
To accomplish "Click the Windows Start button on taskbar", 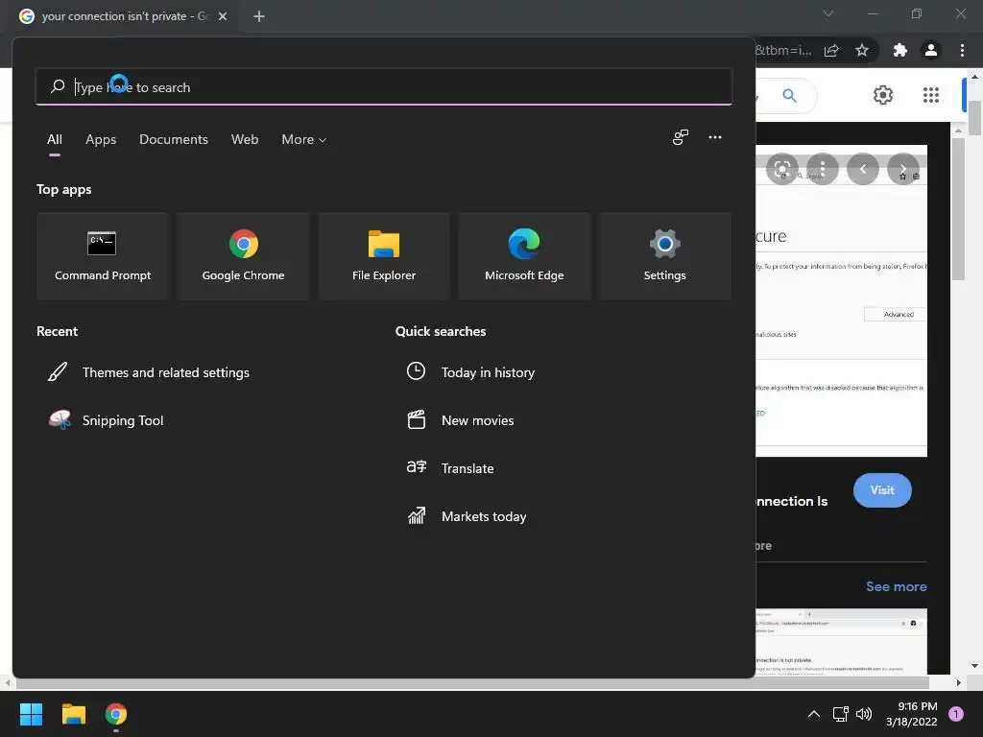I will pyautogui.click(x=31, y=714).
